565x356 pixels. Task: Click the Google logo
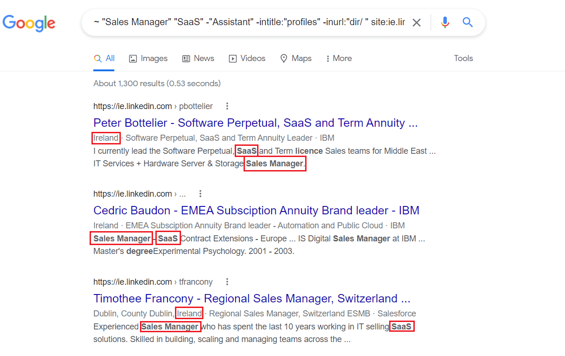pyautogui.click(x=29, y=23)
